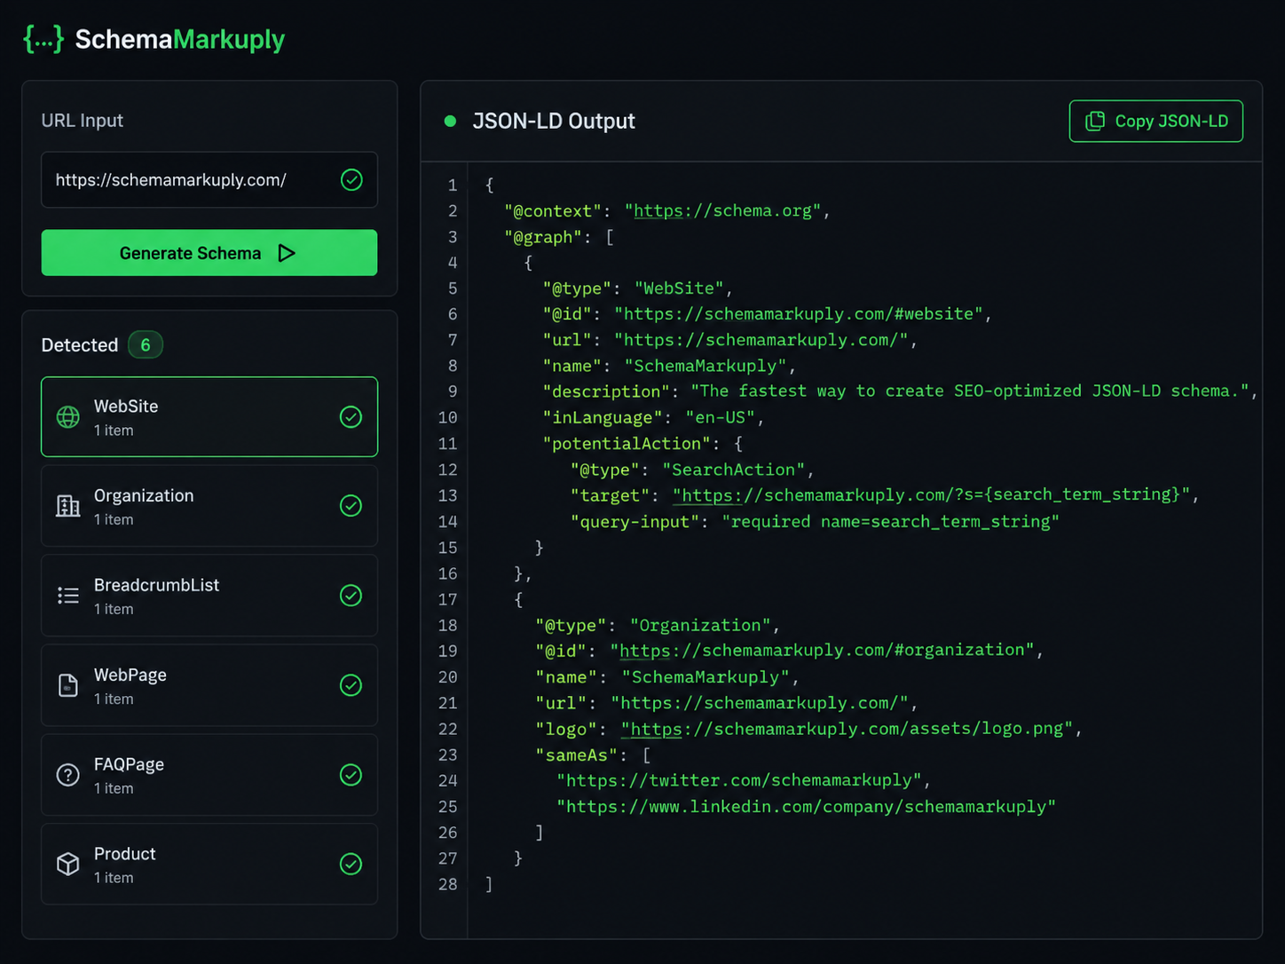Click the "SchemaMarkuply" name on line 8

coord(706,366)
